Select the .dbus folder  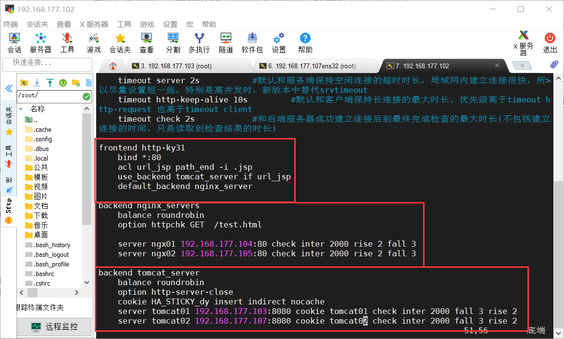point(37,149)
